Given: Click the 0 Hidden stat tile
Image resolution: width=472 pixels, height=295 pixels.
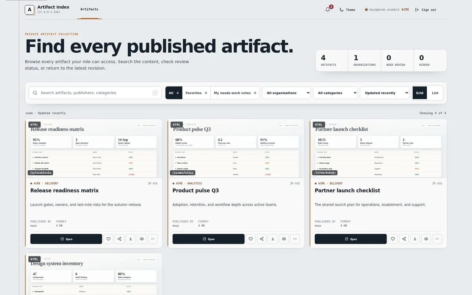Looking at the screenshot, I should [430, 61].
